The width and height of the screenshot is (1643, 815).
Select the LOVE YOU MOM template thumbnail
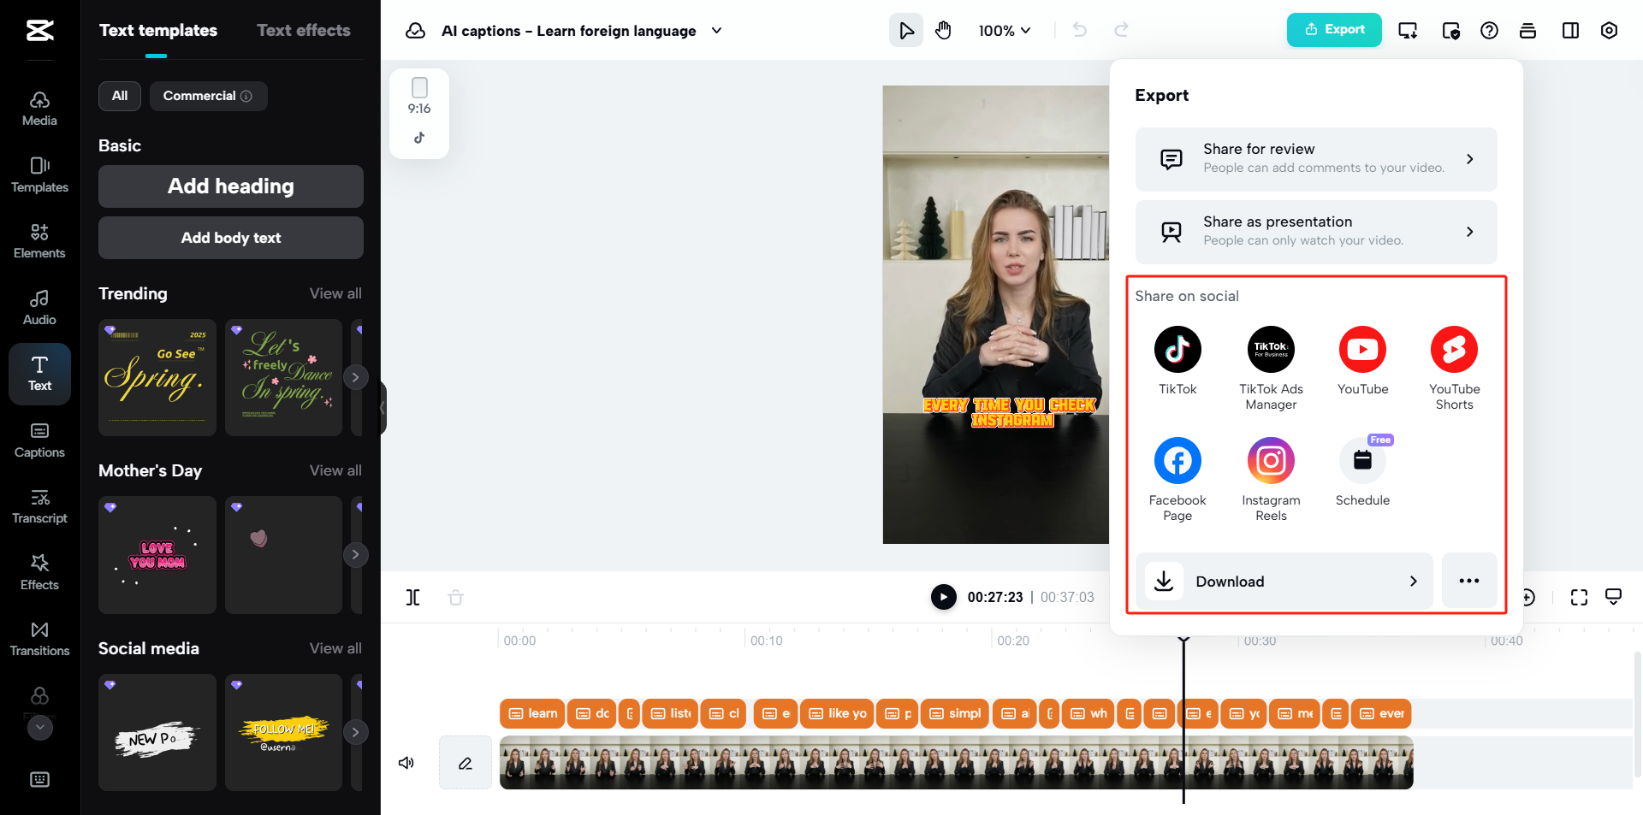pos(157,554)
